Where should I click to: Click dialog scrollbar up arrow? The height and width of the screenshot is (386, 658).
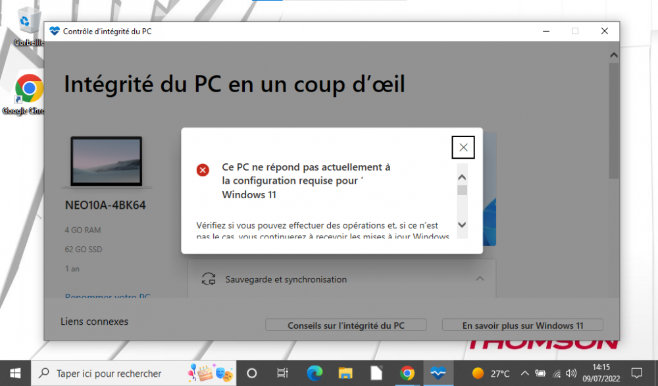(462, 177)
